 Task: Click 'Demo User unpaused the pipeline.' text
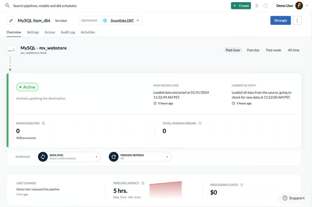38,189
